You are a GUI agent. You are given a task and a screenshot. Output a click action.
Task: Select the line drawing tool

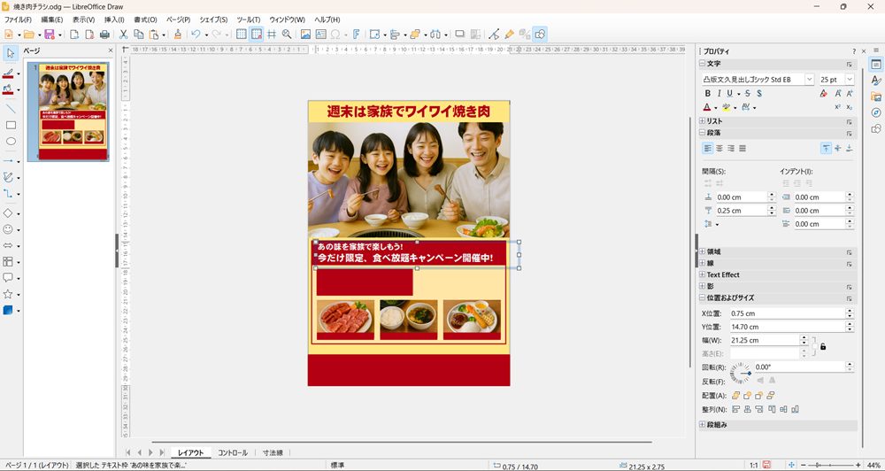[x=11, y=108]
